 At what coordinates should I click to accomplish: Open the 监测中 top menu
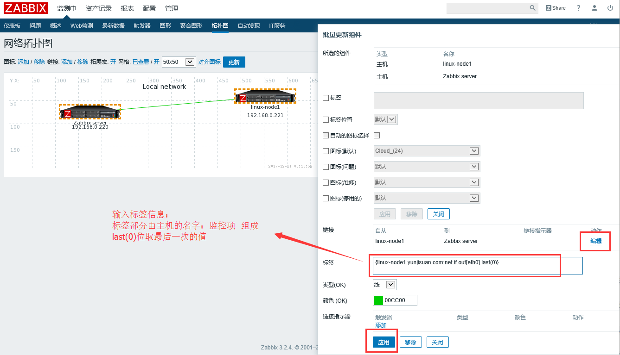point(67,8)
